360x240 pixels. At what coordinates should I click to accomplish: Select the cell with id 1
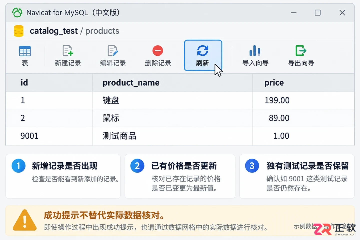pos(49,100)
